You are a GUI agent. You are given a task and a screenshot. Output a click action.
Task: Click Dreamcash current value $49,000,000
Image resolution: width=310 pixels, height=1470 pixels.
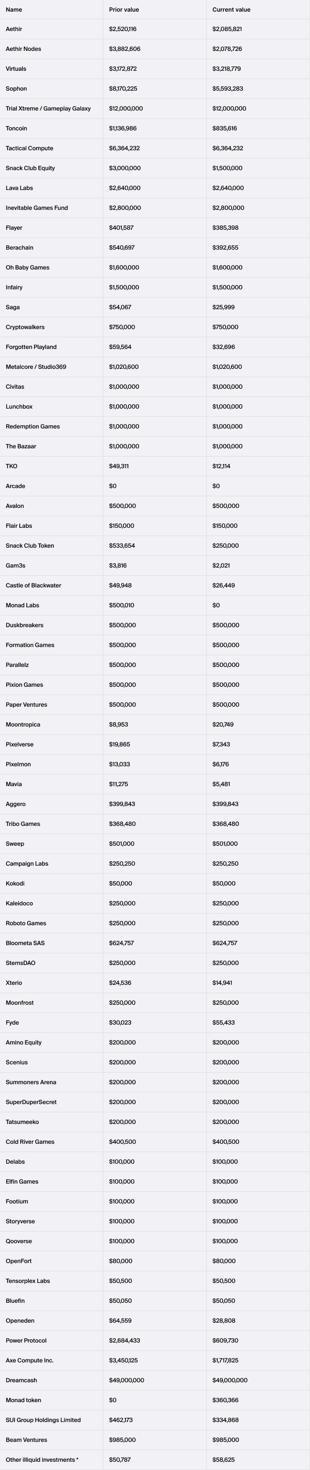click(x=230, y=1380)
